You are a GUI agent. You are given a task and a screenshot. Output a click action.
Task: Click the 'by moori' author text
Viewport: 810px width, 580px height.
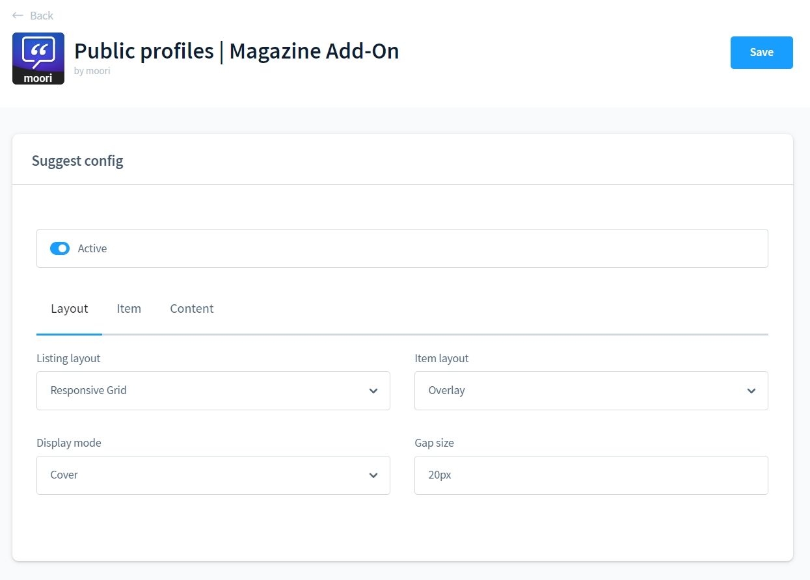pyautogui.click(x=92, y=71)
